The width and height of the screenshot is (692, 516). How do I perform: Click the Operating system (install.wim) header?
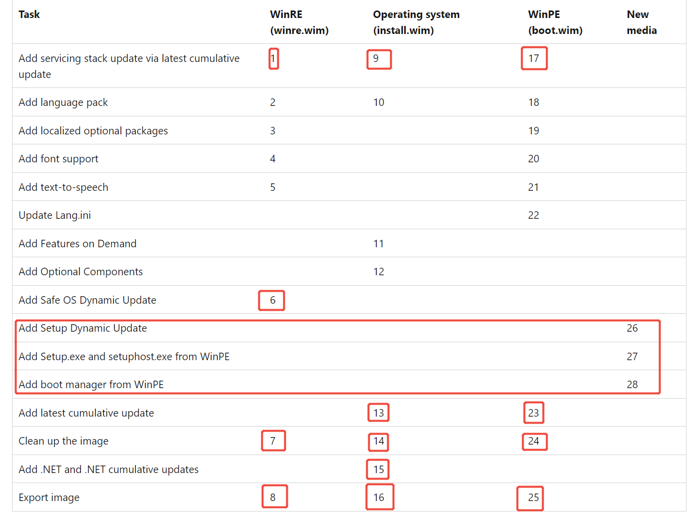pyautogui.click(x=416, y=22)
